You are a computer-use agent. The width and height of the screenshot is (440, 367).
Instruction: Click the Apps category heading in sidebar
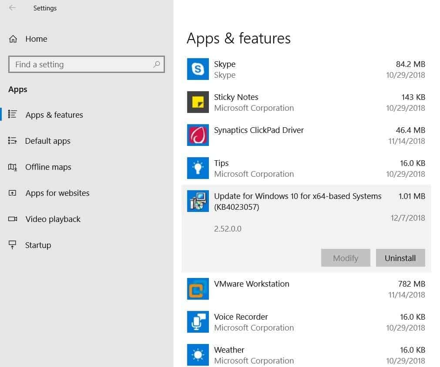coord(18,89)
